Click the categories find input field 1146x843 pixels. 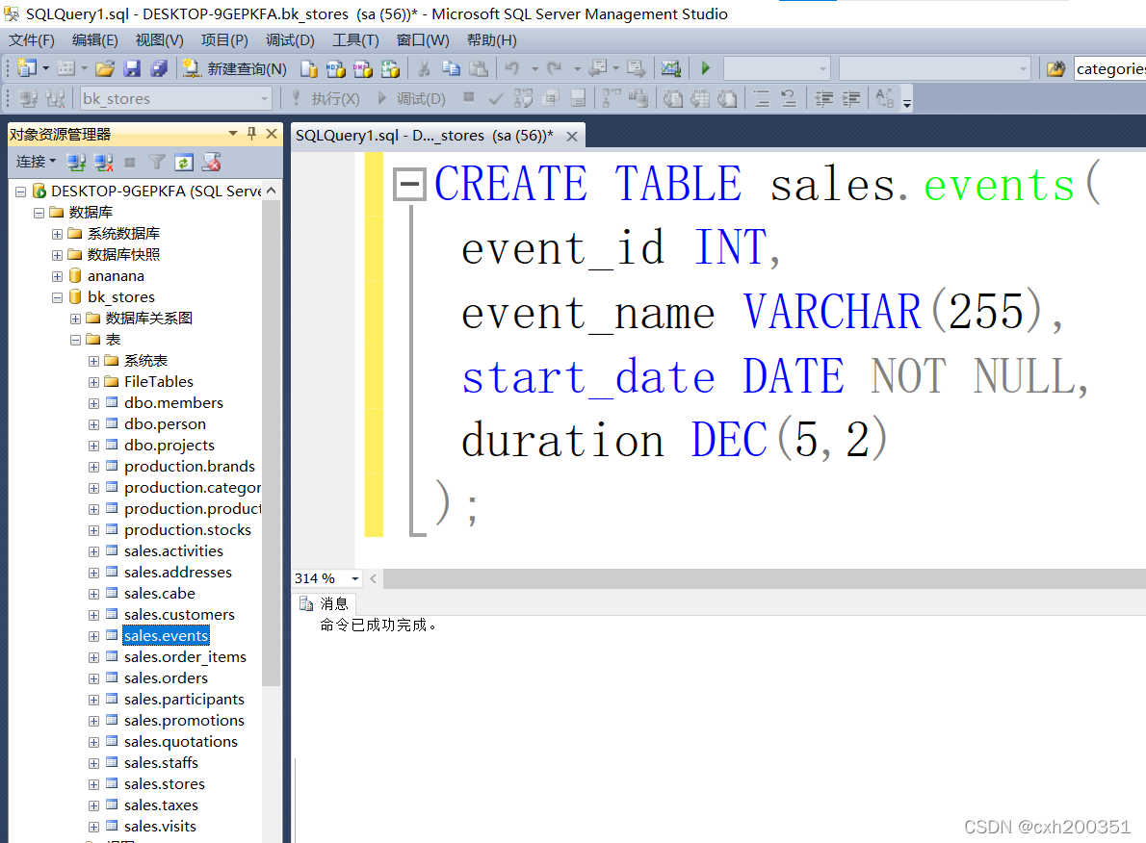coord(1109,68)
